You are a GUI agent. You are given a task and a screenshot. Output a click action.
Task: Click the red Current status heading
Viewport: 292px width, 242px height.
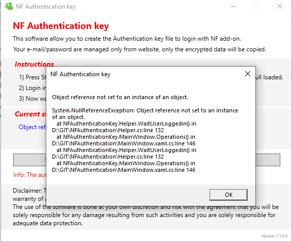click(31, 114)
